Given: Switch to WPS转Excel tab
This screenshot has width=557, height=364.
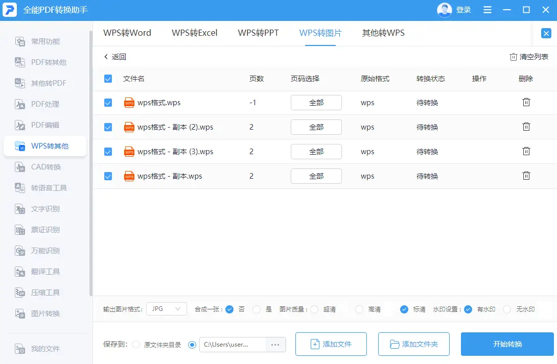Looking at the screenshot, I should (195, 33).
